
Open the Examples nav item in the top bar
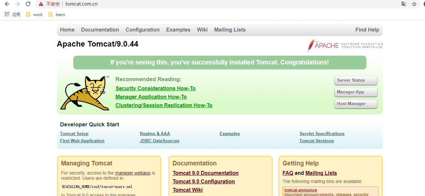click(x=178, y=30)
